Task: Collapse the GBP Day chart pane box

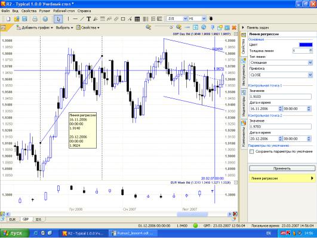Action: pyautogui.click(x=236, y=34)
